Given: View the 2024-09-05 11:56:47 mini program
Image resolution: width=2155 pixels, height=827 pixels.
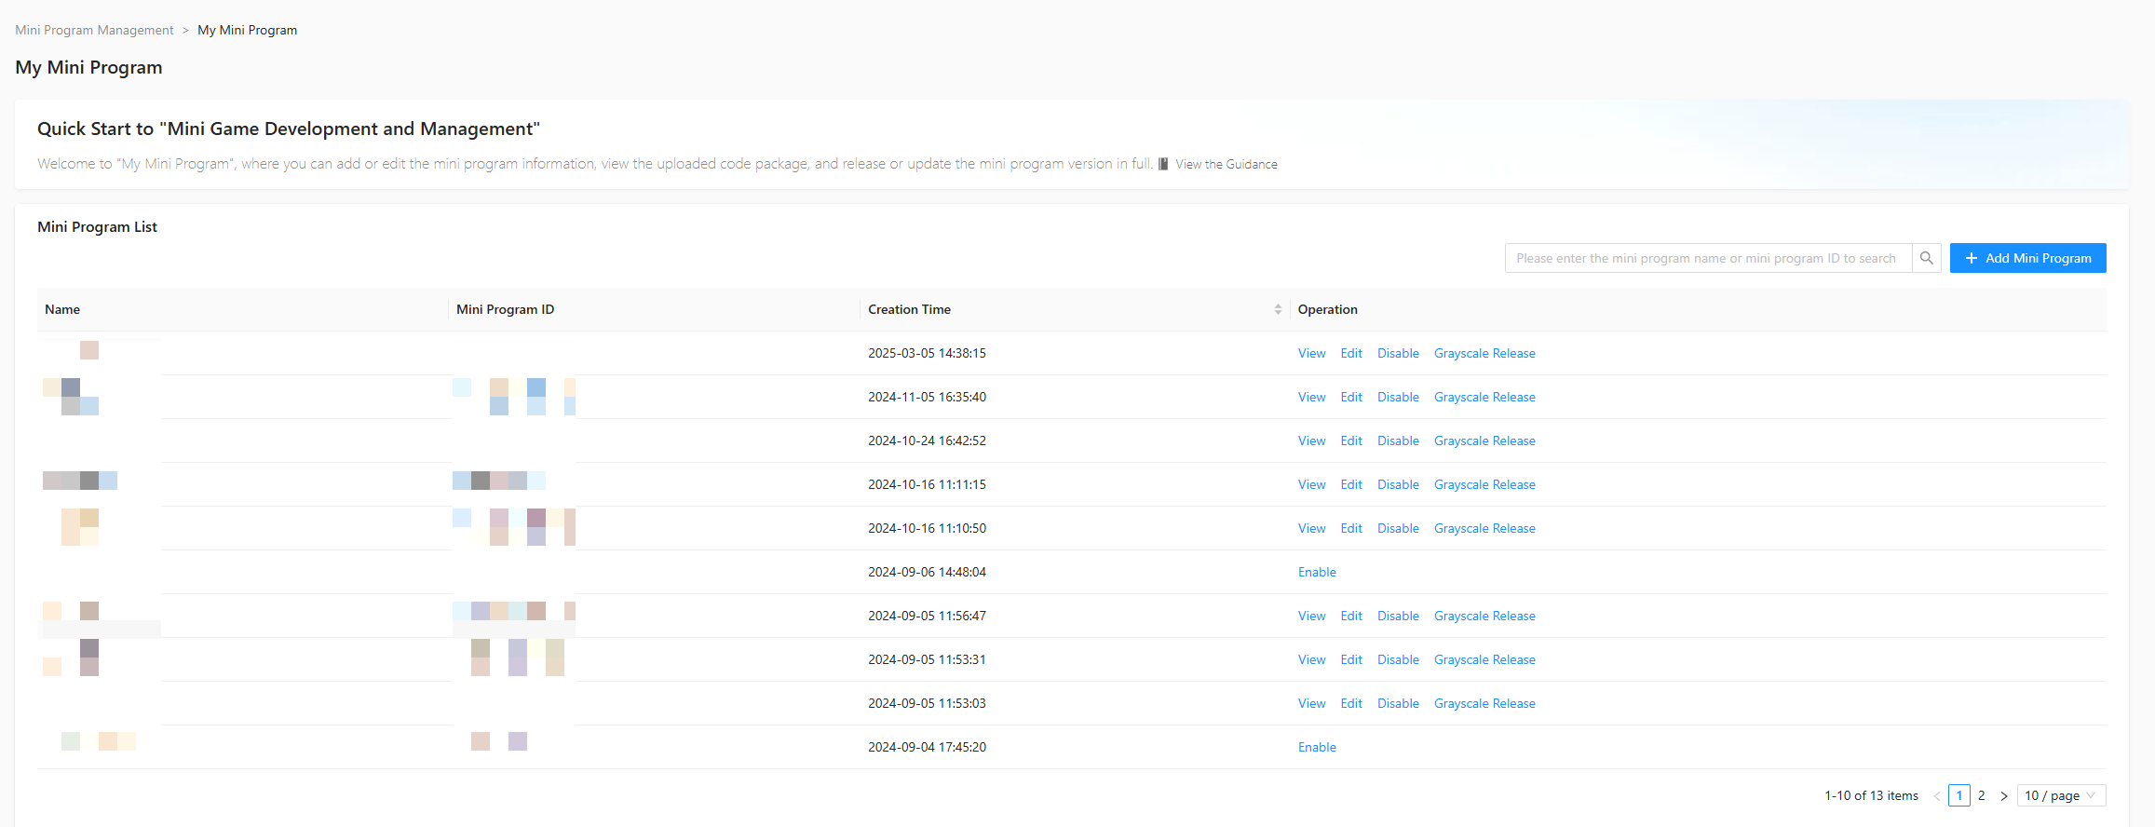Looking at the screenshot, I should pyautogui.click(x=1312, y=616).
